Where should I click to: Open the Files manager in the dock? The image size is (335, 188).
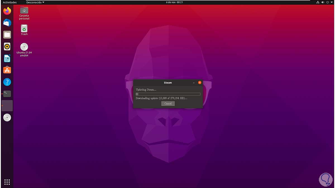click(x=7, y=35)
